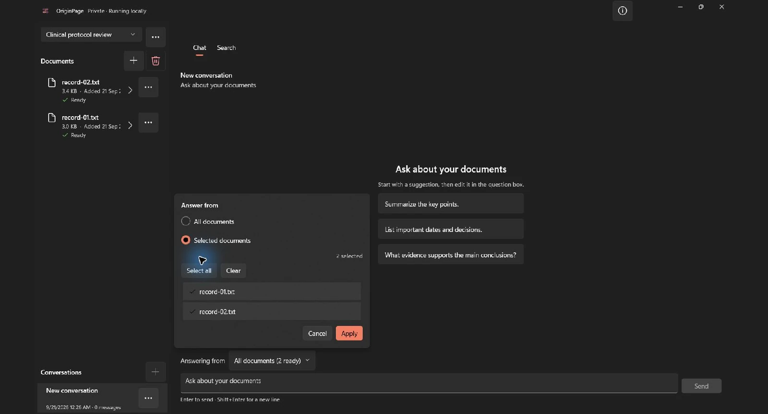The image size is (768, 414).
Task: Open the info button in title bar
Action: [x=622, y=11]
